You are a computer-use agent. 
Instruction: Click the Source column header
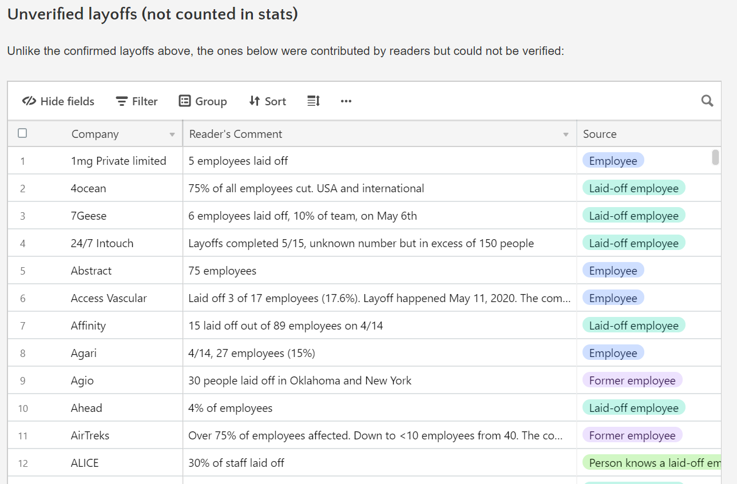[x=600, y=134]
